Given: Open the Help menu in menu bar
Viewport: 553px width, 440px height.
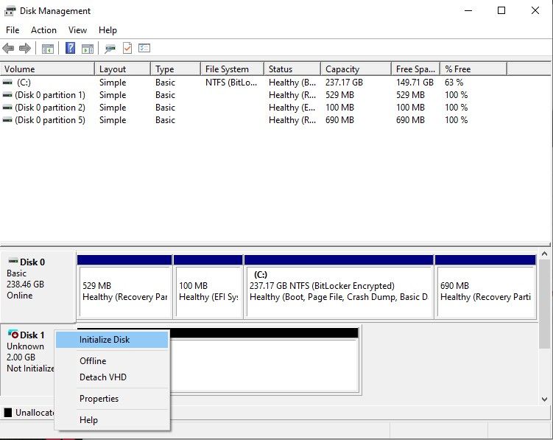Looking at the screenshot, I should click(x=108, y=30).
